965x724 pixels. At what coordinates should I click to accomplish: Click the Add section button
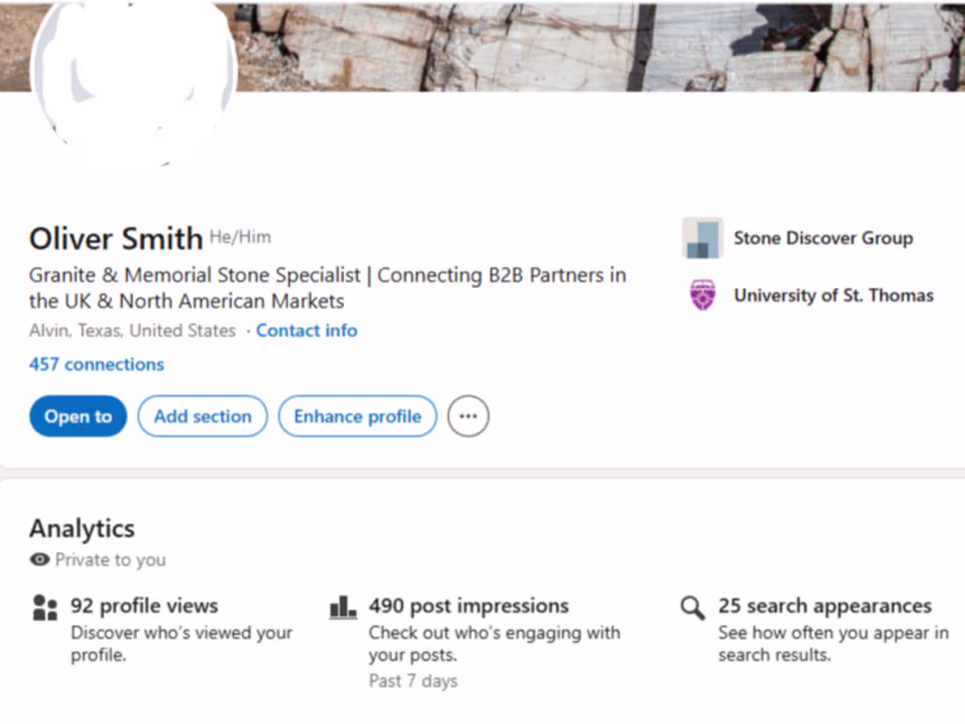(x=203, y=416)
